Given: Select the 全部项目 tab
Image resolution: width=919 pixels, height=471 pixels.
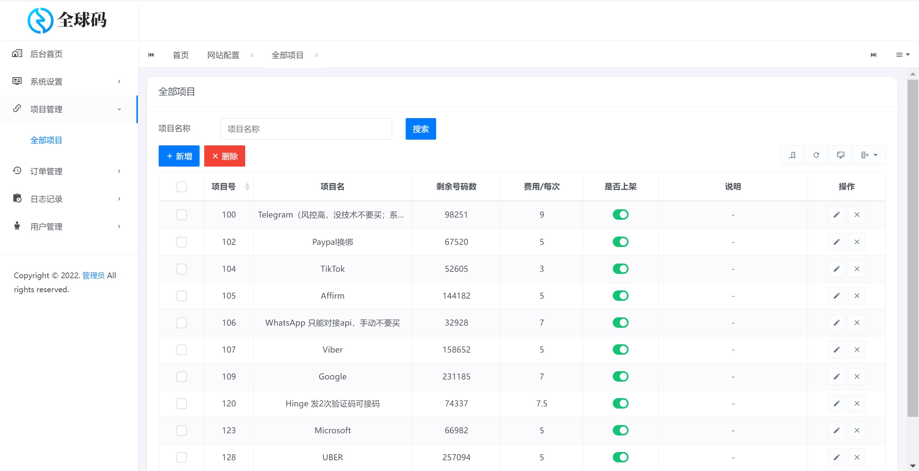Looking at the screenshot, I should (x=288, y=55).
